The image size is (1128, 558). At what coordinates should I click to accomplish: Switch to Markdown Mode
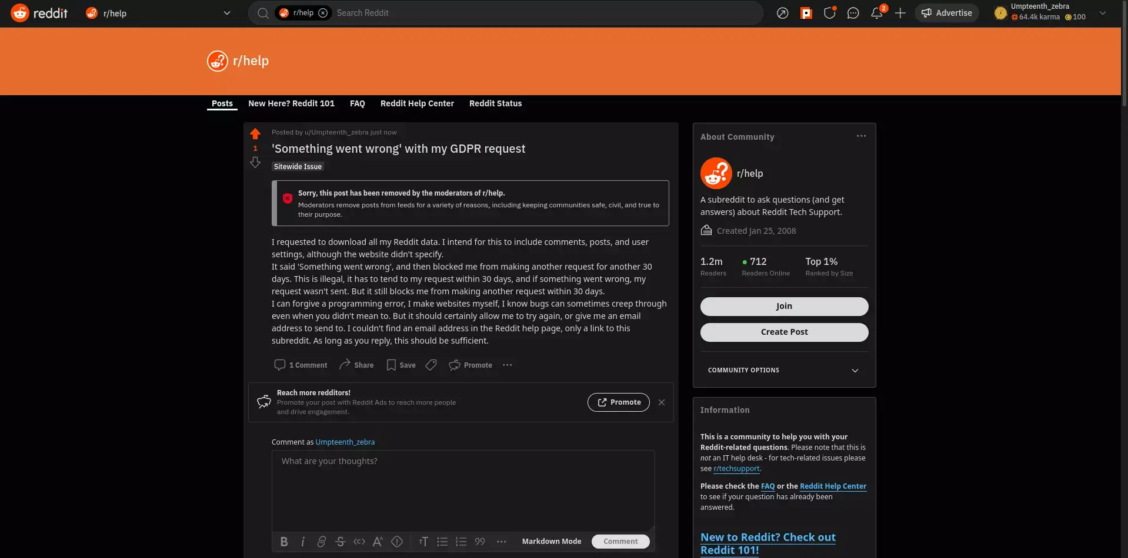click(552, 542)
